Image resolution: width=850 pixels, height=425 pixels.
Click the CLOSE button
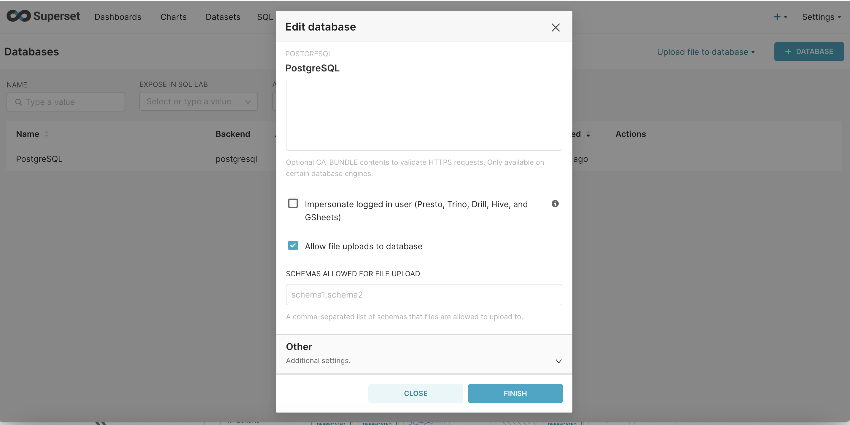tap(416, 393)
